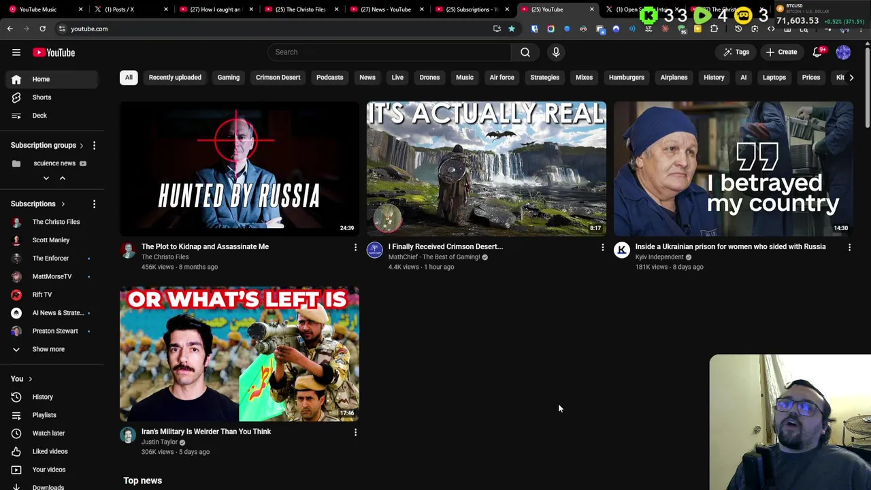Open options for Ukrainian prison video
Screen dimensions: 871x490
[x=849, y=247]
